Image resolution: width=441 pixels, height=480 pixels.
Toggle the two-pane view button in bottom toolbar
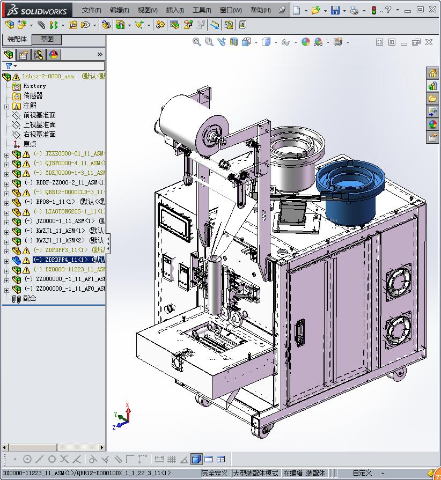(x=209, y=459)
